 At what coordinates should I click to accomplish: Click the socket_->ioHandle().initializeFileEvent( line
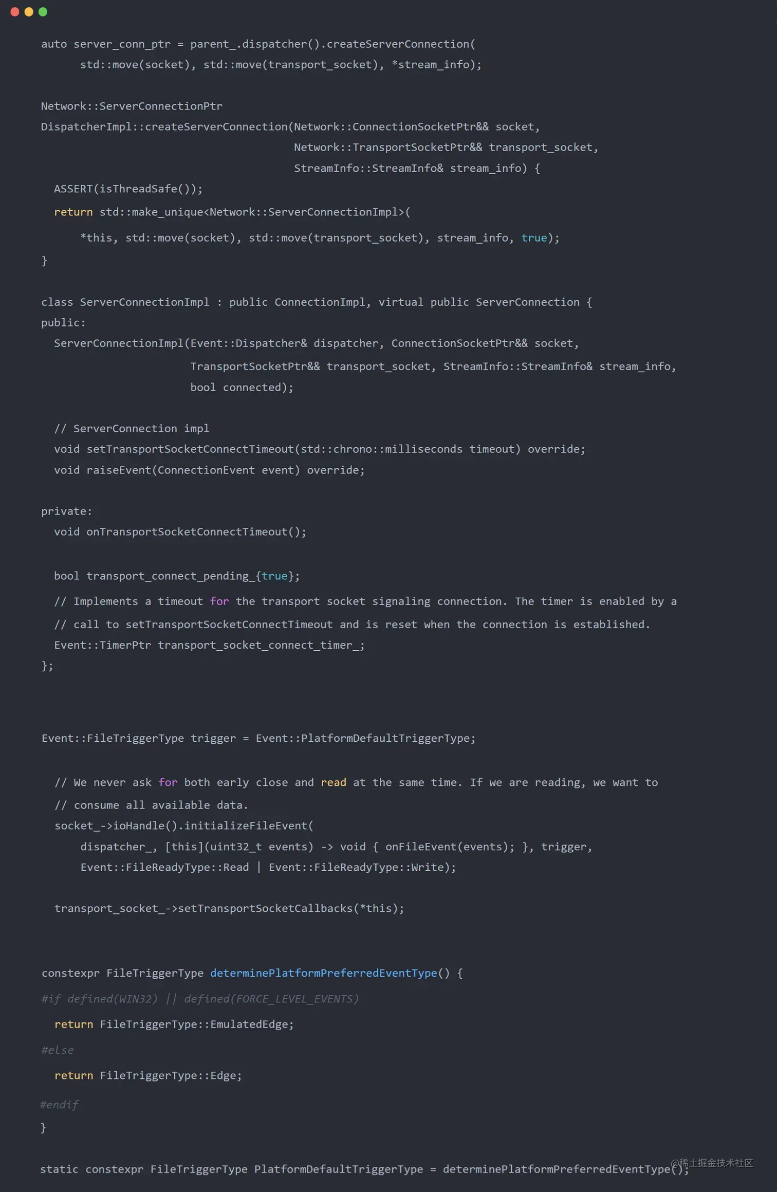point(183,826)
